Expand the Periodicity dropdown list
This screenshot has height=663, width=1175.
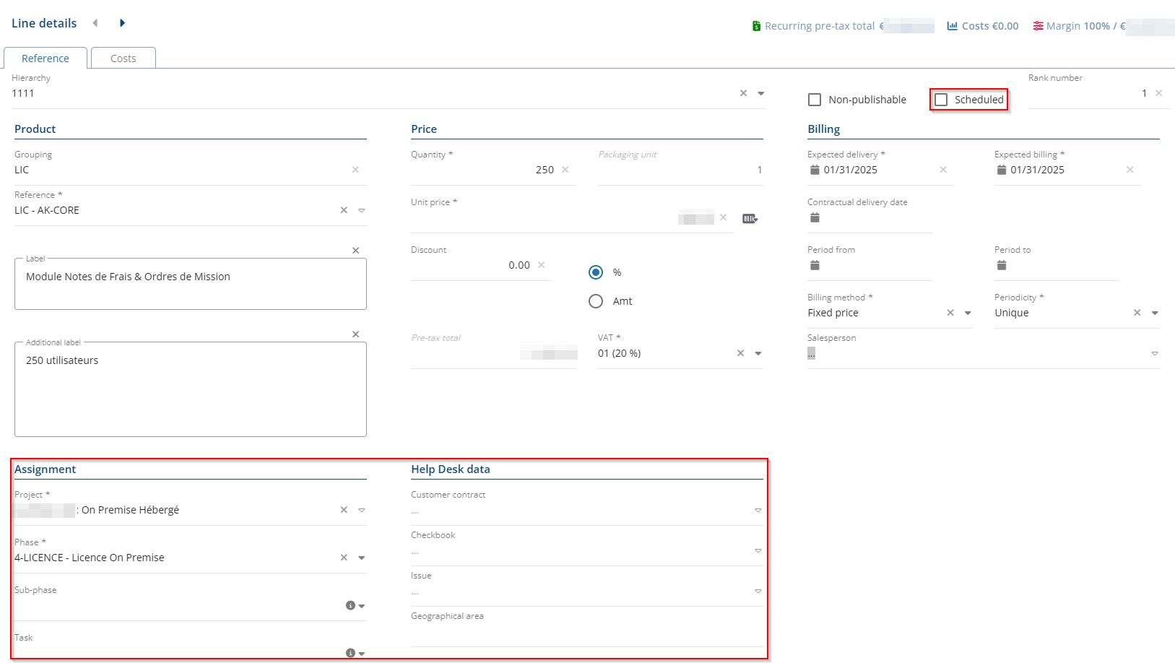point(1155,313)
